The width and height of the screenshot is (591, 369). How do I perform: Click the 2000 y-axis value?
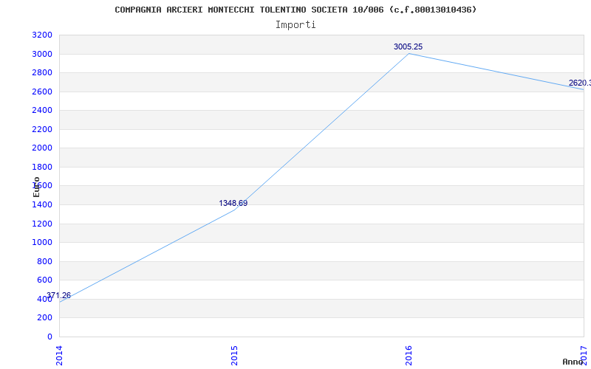[42, 148]
